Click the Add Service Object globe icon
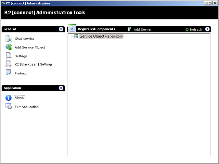 (x=9, y=47)
